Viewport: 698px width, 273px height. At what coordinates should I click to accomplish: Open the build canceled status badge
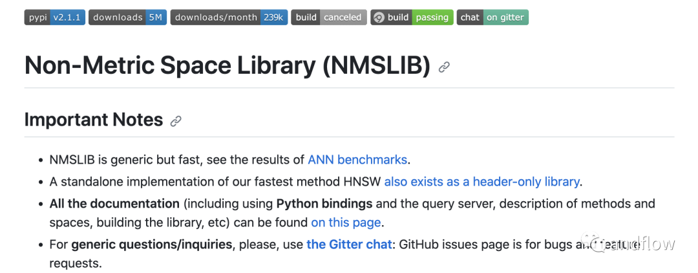pos(328,17)
